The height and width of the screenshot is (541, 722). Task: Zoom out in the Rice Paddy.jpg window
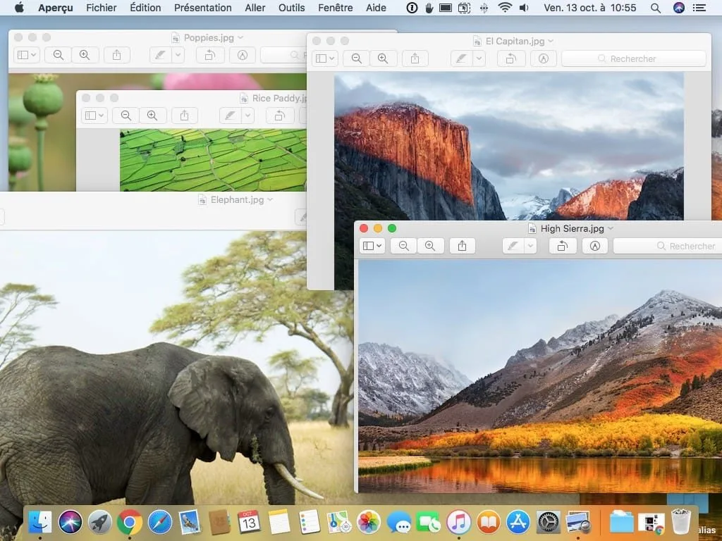pyautogui.click(x=126, y=116)
